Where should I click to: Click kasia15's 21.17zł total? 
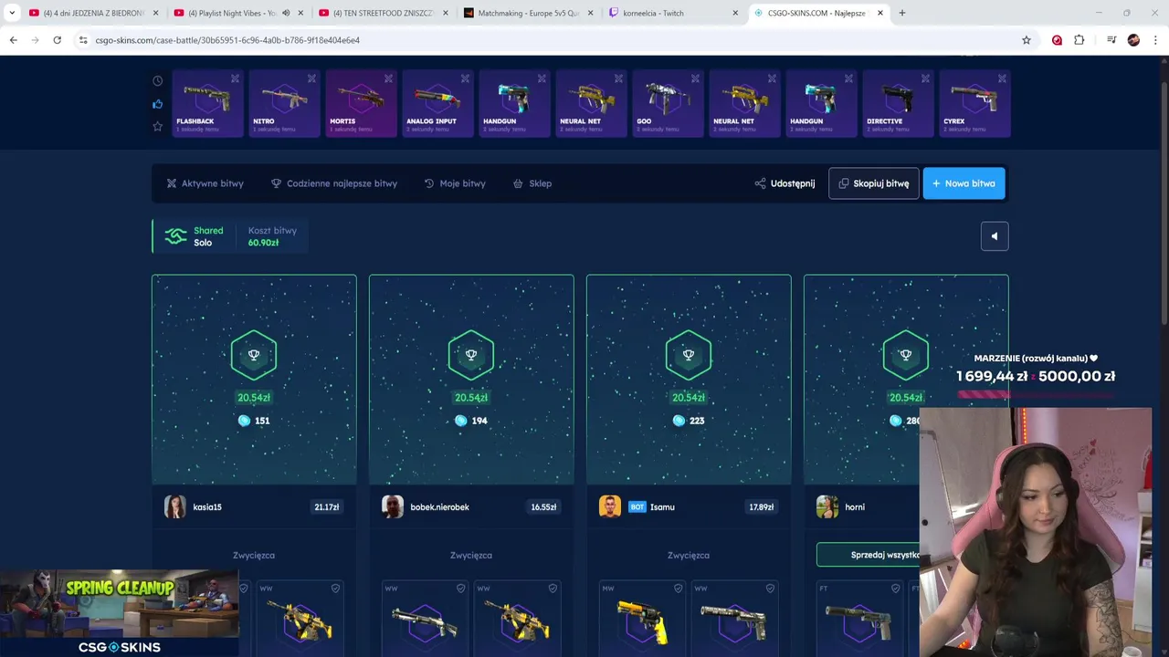tap(327, 507)
